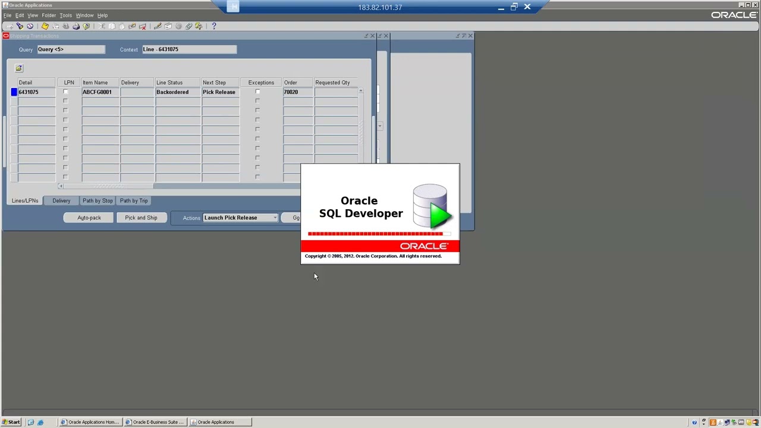Click the Folder Tools toolbar icon
The width and height of the screenshot is (761, 428).
[199, 26]
